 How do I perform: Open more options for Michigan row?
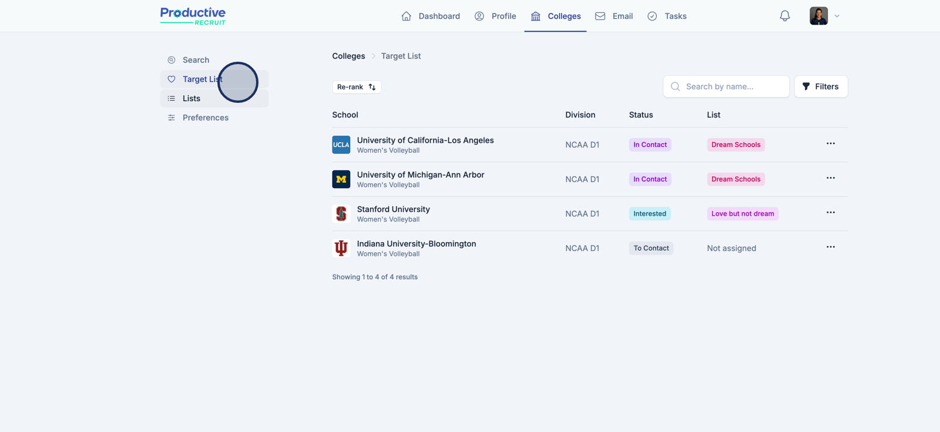point(831,178)
